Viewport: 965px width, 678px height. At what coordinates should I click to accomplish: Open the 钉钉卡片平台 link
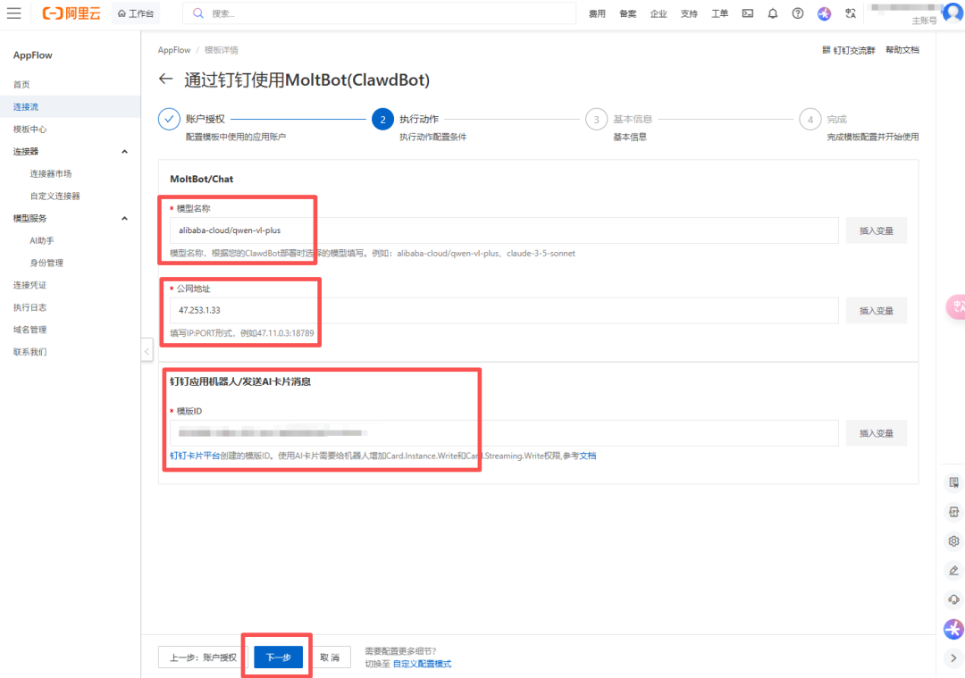point(195,456)
